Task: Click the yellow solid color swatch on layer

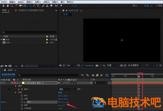Action: pyautogui.click(x=23, y=83)
